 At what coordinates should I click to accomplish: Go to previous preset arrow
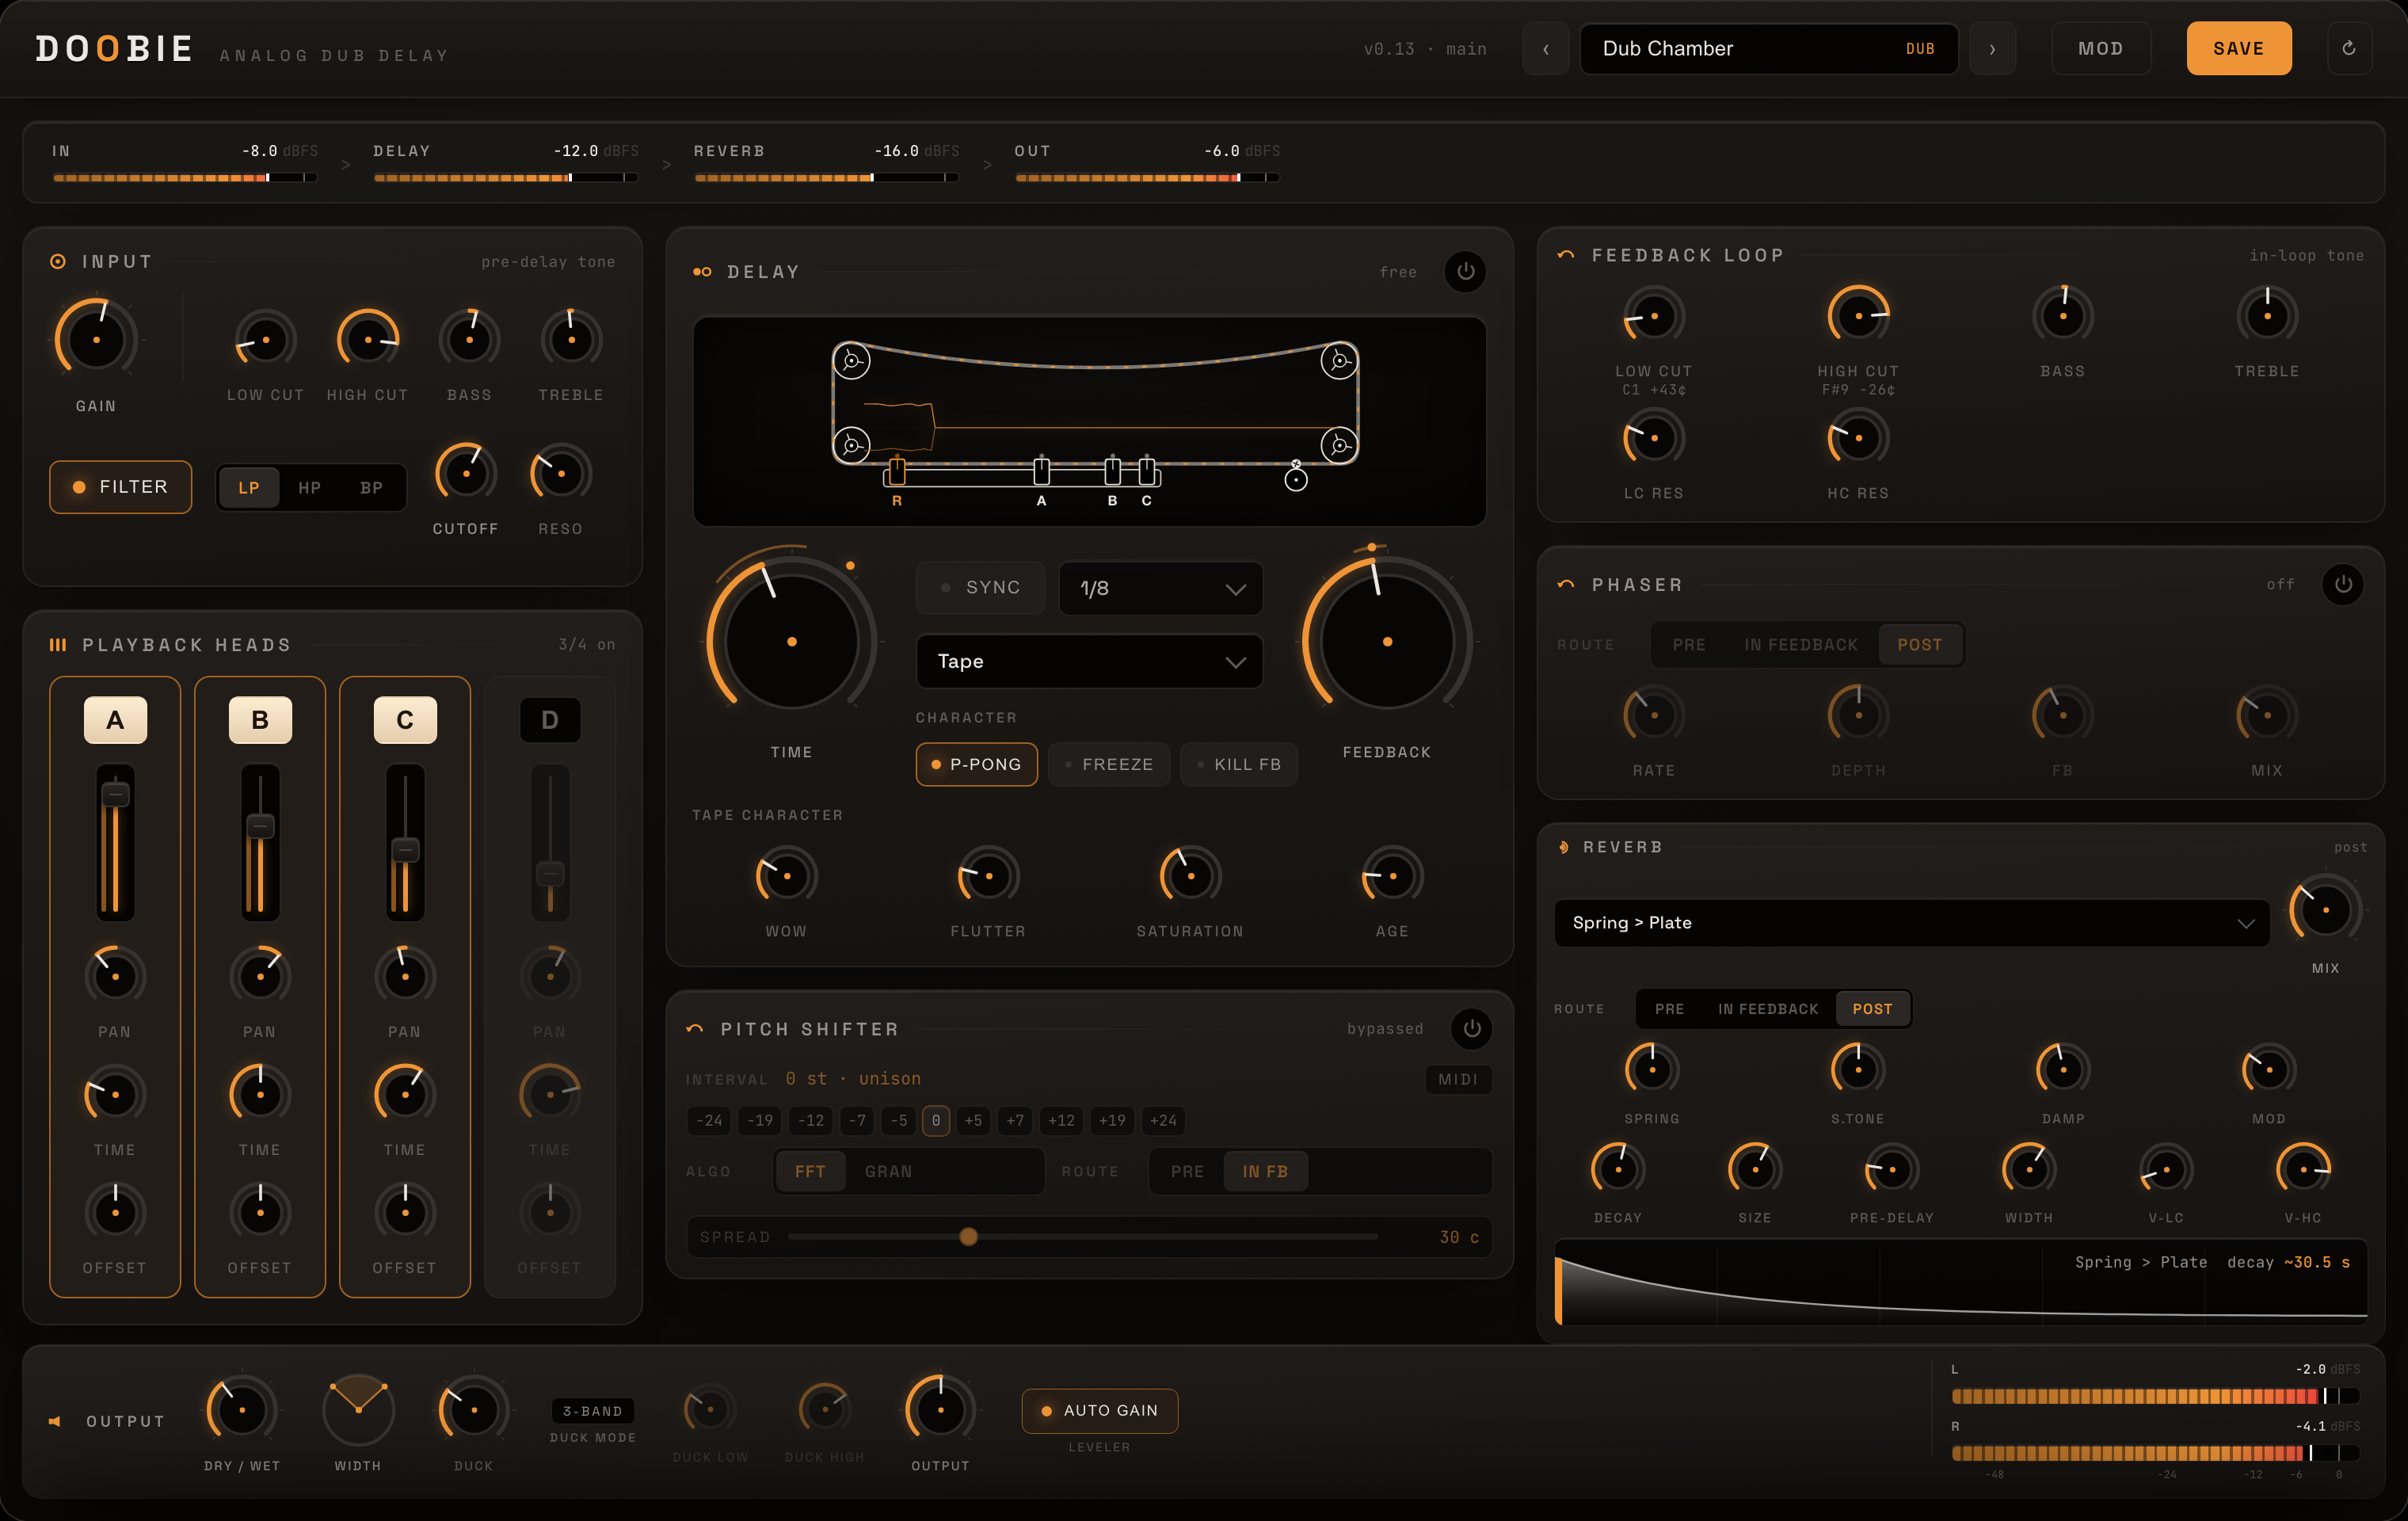tap(1546, 48)
